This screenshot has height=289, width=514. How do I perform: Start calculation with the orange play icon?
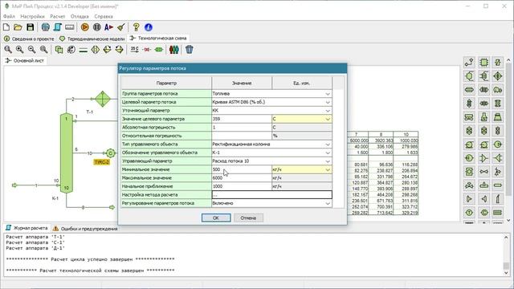[x=85, y=27]
